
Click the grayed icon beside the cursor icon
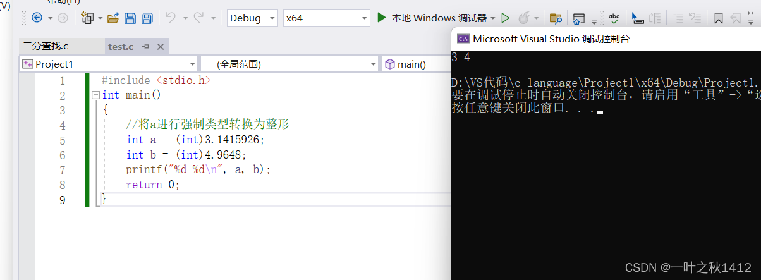point(655,18)
